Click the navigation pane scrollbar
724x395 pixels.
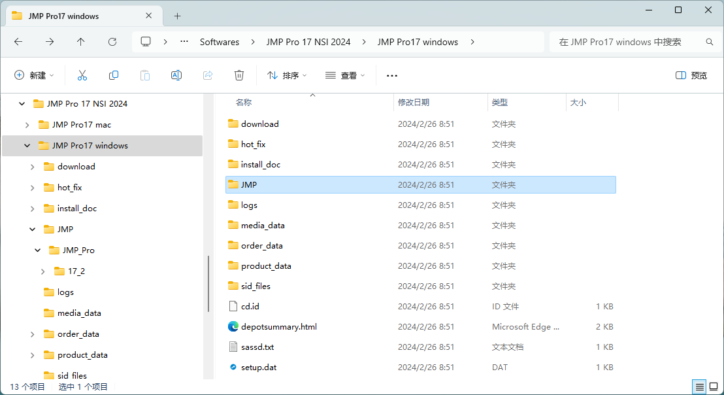[x=208, y=284]
